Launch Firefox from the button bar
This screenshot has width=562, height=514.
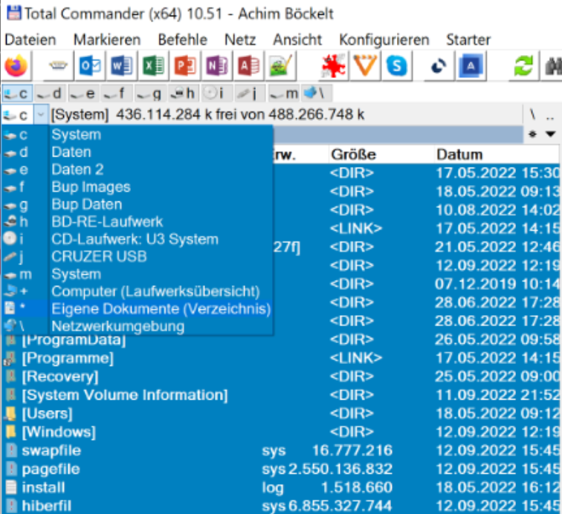click(16, 66)
